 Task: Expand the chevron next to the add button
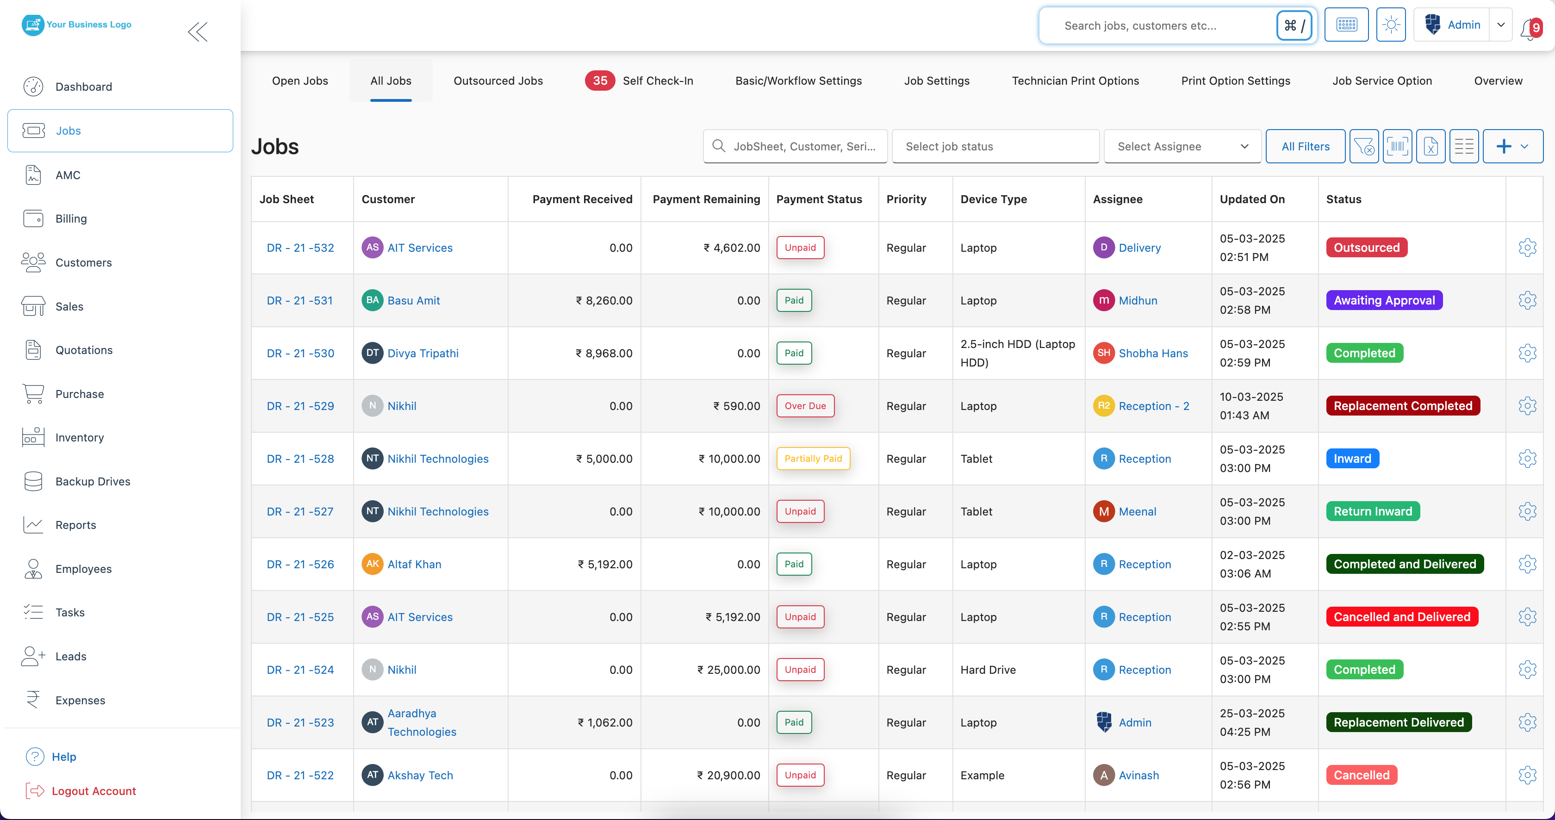click(1524, 146)
